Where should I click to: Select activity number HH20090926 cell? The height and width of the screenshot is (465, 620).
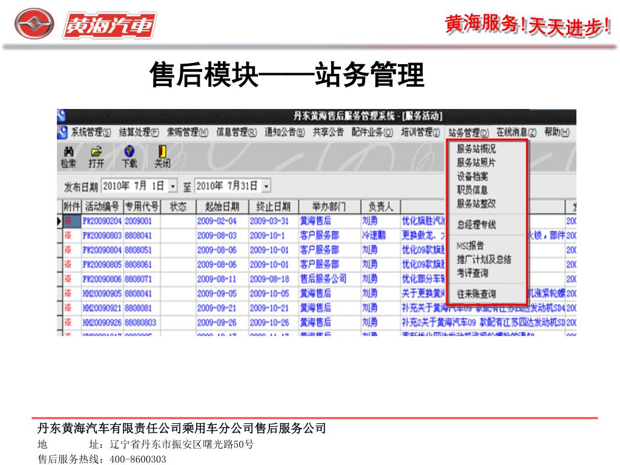pos(102,323)
